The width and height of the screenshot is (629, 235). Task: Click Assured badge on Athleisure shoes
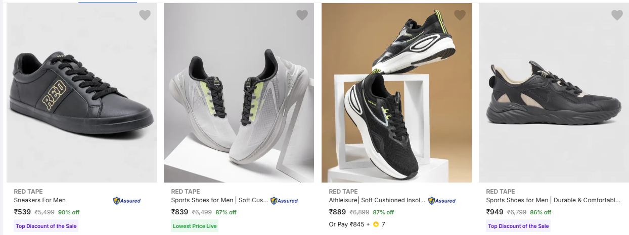click(x=442, y=201)
